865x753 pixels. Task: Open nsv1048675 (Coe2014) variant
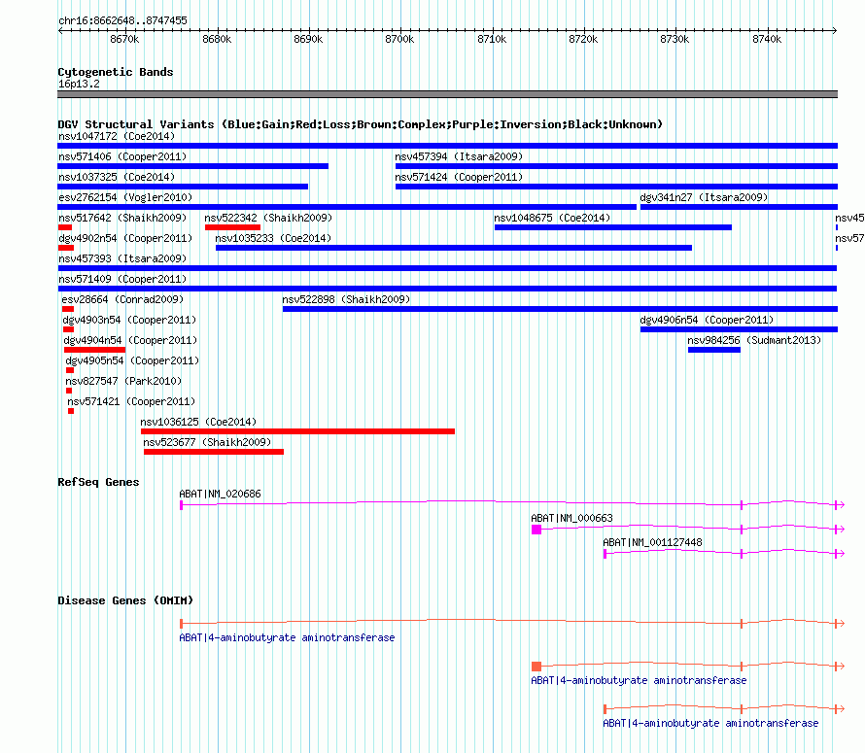[613, 227]
